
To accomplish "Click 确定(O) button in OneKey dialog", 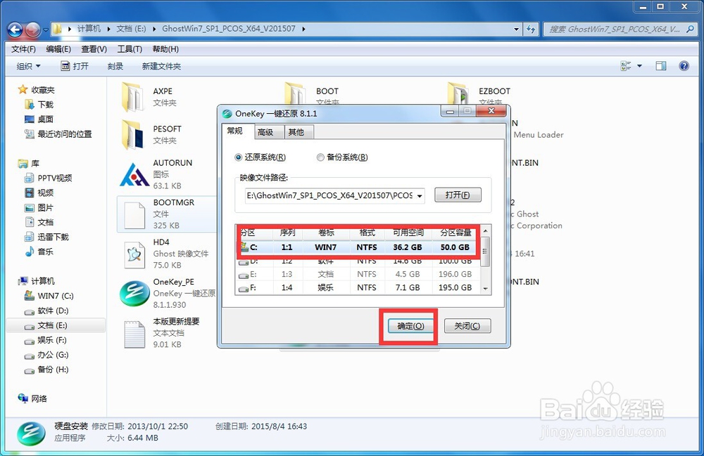I will click(410, 326).
